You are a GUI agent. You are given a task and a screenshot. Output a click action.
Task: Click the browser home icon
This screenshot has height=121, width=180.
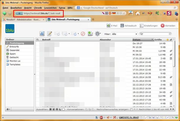click(x=138, y=13)
